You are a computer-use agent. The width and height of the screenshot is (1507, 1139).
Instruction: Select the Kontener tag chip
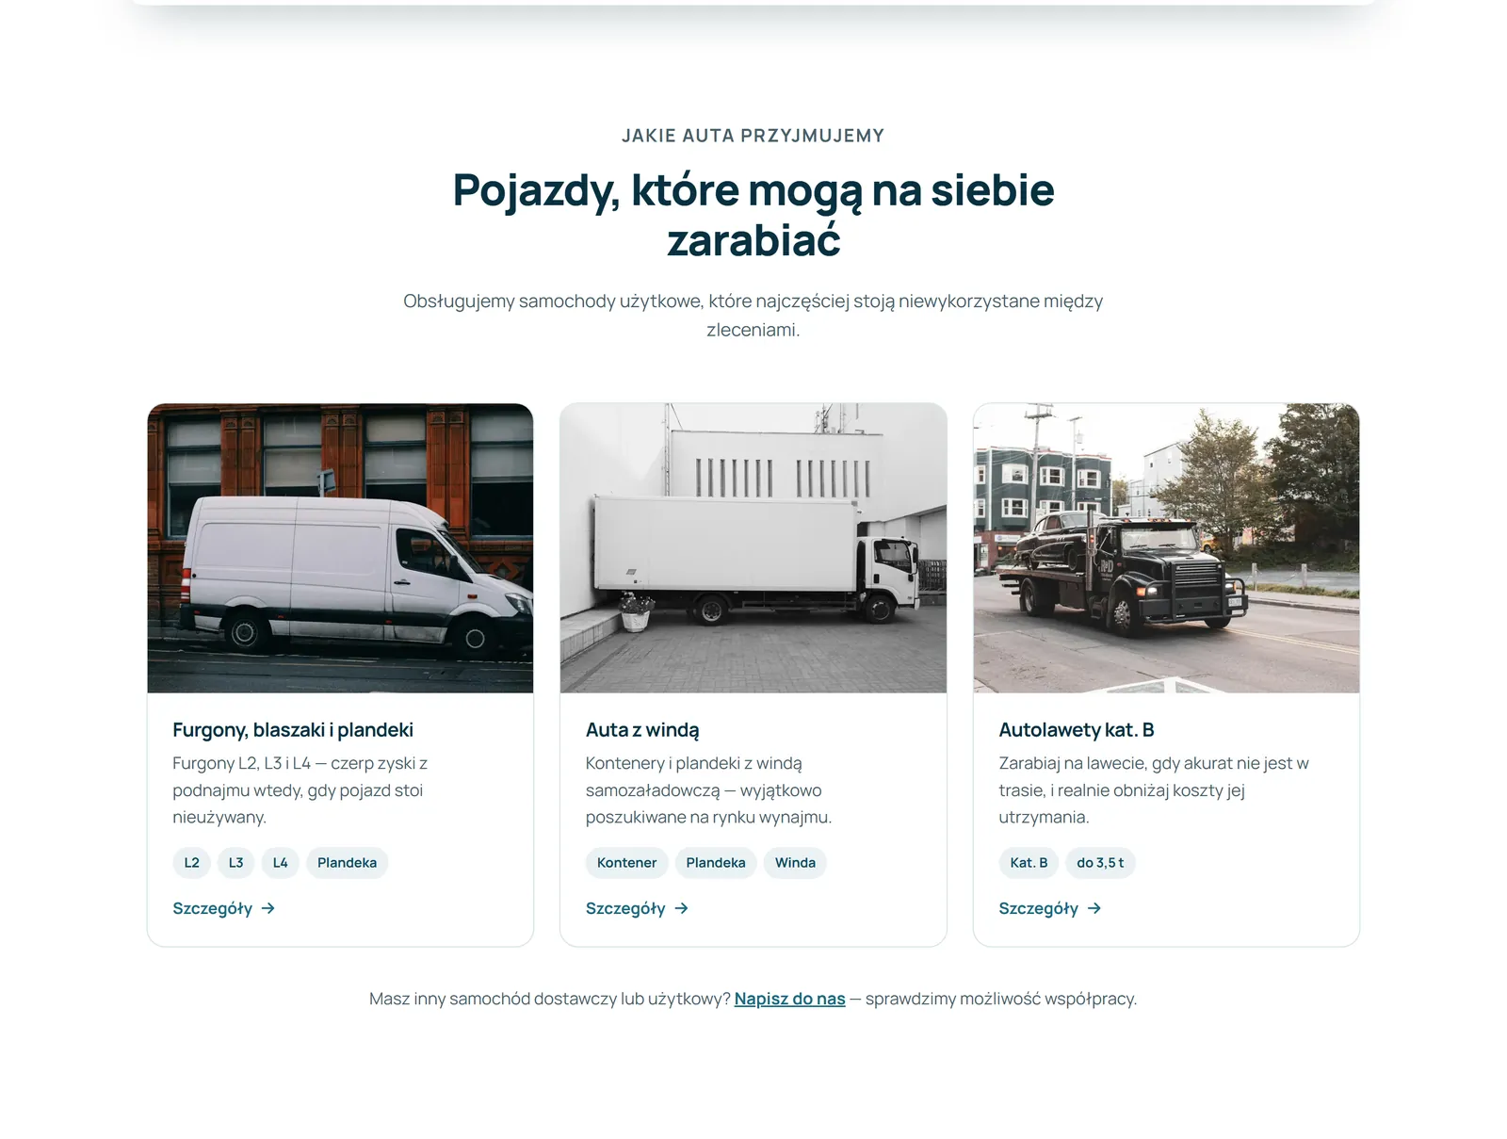point(626,863)
